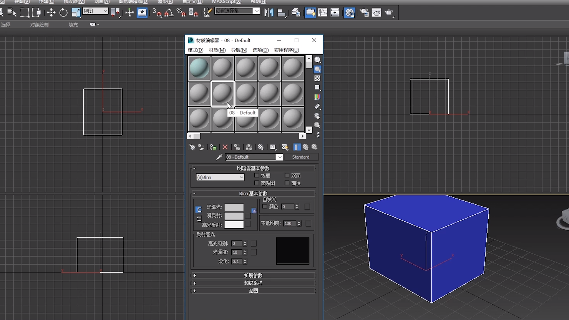Enable the 线框 wireframe checkbox
Screen dimensions: 569x320
(257, 176)
